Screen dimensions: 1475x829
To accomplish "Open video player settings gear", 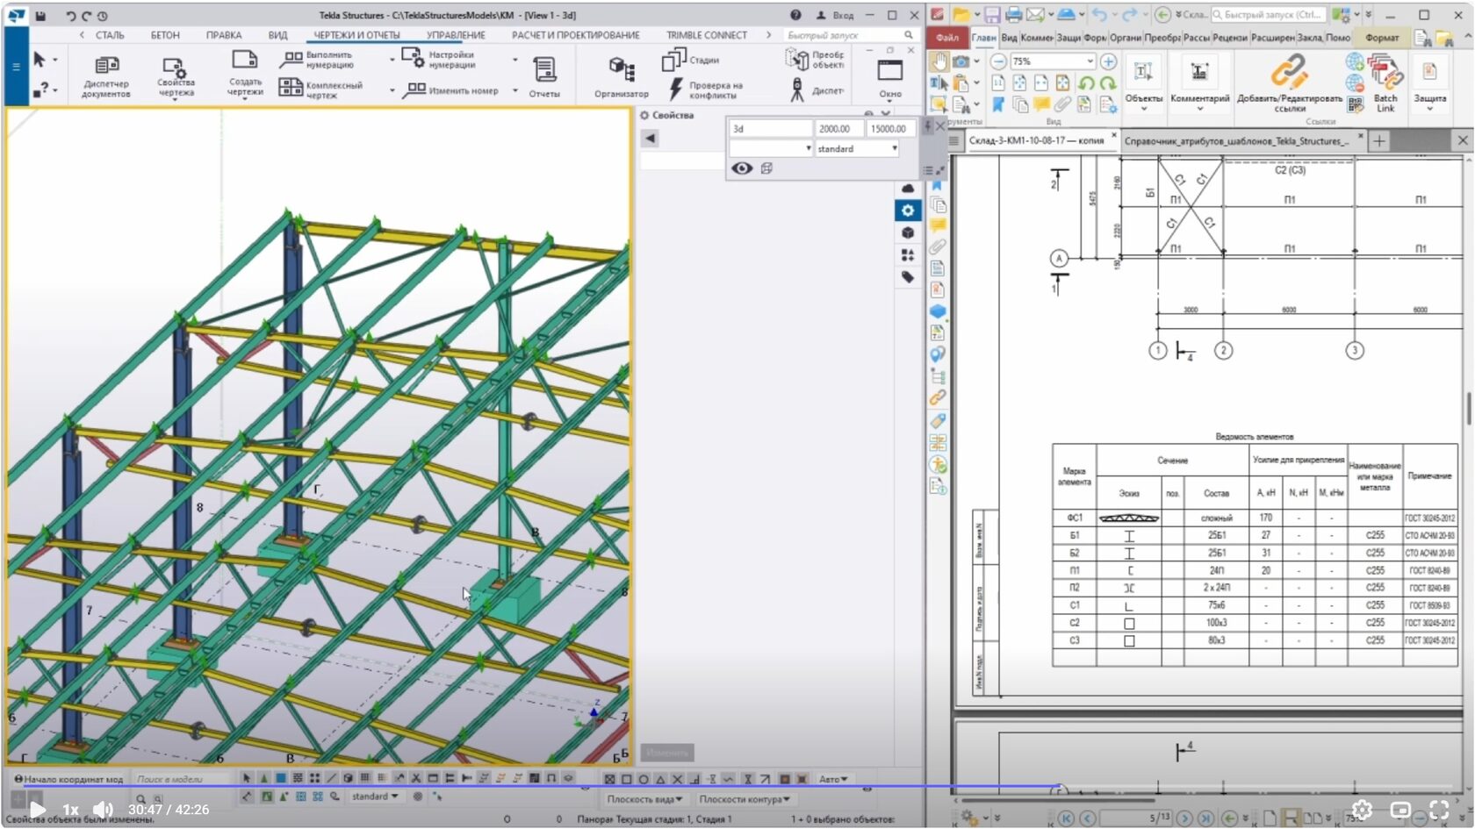I will pos(1362,810).
